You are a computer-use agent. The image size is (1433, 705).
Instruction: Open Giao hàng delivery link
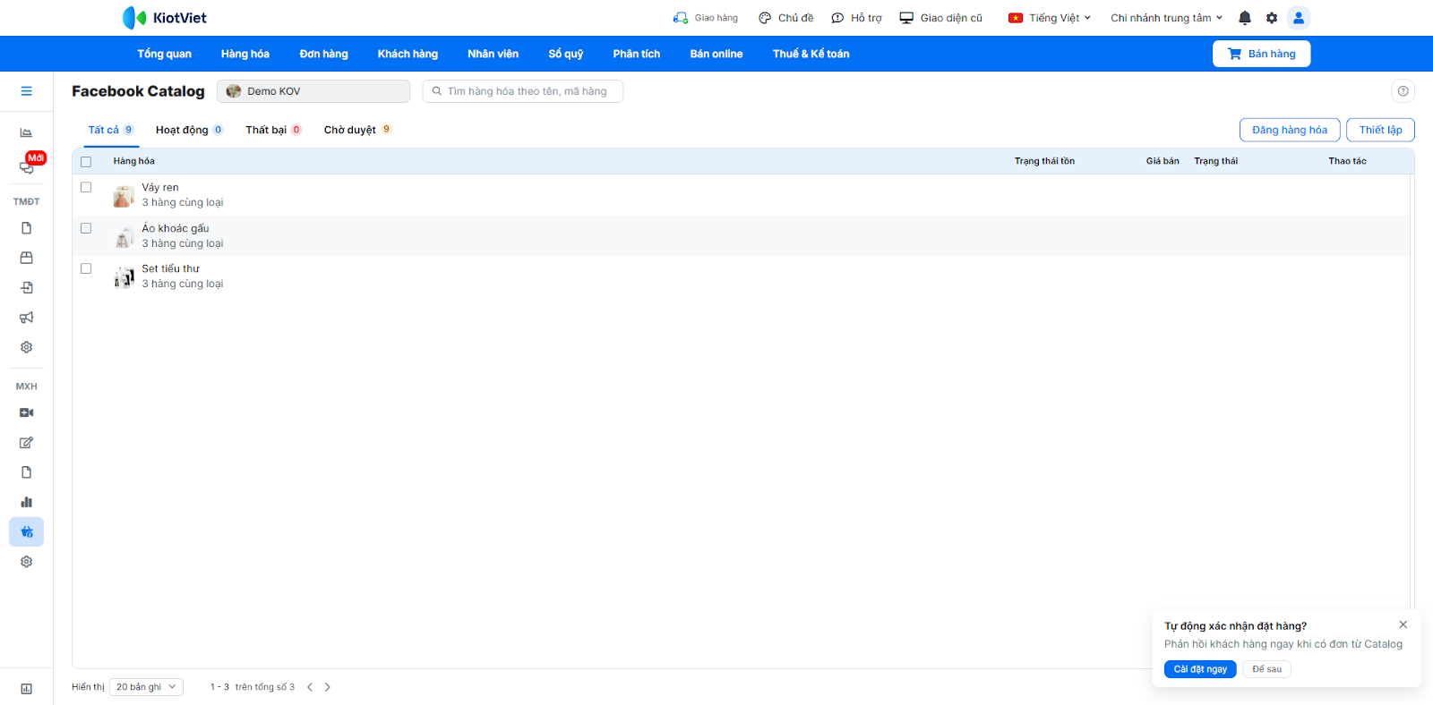[706, 18]
